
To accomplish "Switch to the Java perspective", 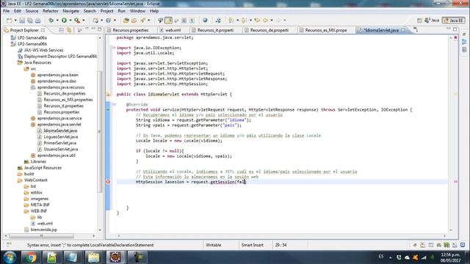I will click(432, 21).
